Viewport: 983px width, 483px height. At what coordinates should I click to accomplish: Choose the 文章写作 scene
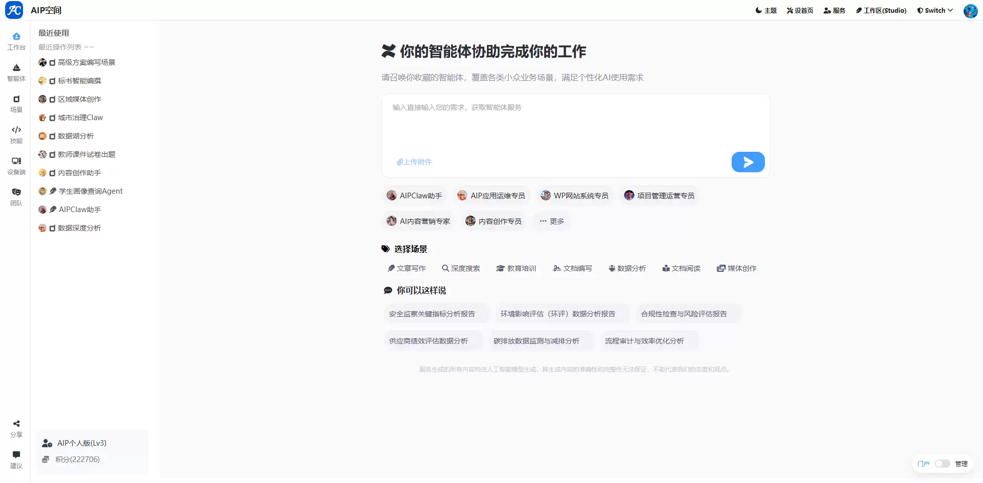[407, 268]
